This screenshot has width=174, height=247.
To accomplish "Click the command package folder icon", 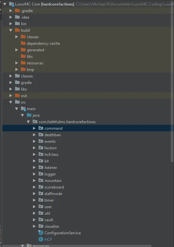I will 41,128.
